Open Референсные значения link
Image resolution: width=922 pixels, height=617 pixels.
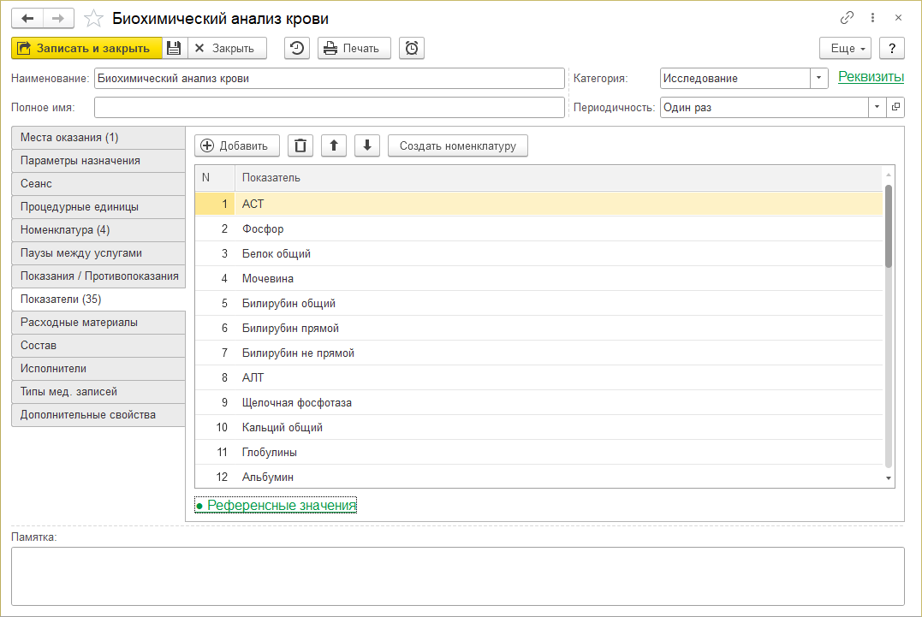click(281, 506)
